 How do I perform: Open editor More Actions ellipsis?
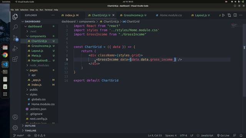241,15
